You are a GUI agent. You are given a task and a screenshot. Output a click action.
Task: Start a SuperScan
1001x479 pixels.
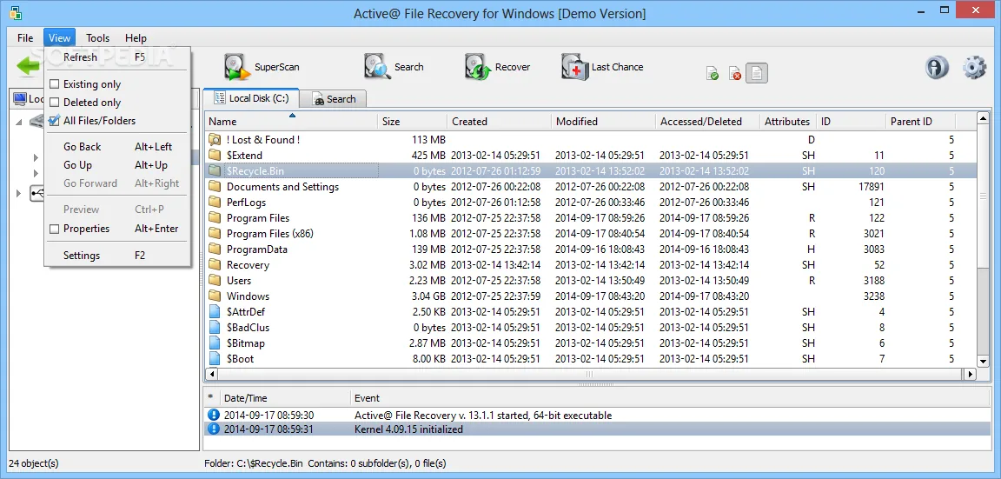(262, 67)
